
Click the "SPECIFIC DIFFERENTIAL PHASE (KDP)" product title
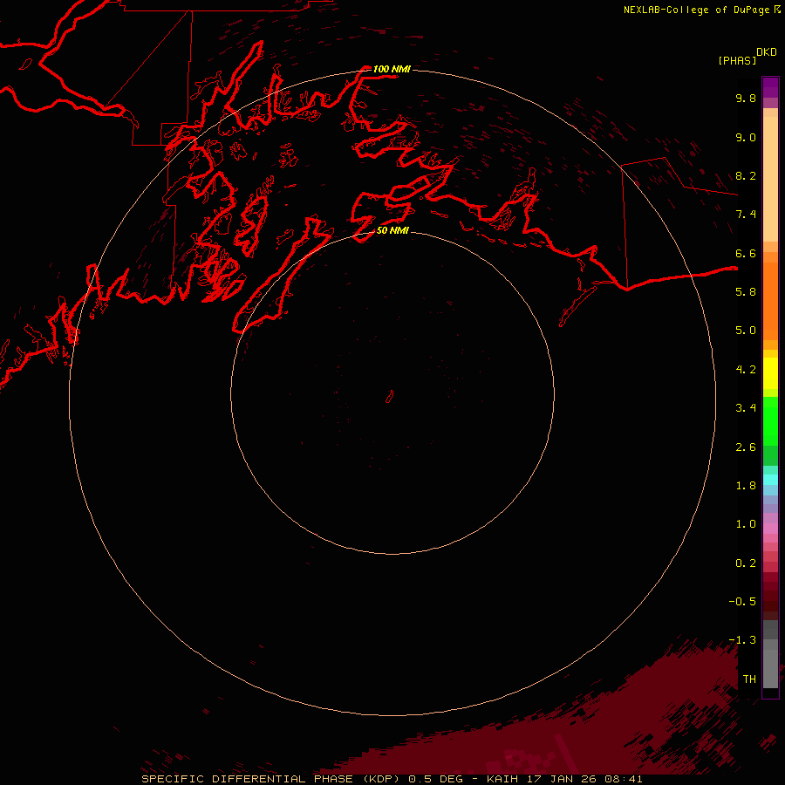point(272,779)
